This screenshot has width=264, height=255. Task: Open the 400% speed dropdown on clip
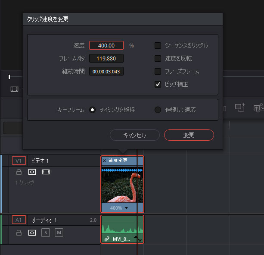point(127,208)
